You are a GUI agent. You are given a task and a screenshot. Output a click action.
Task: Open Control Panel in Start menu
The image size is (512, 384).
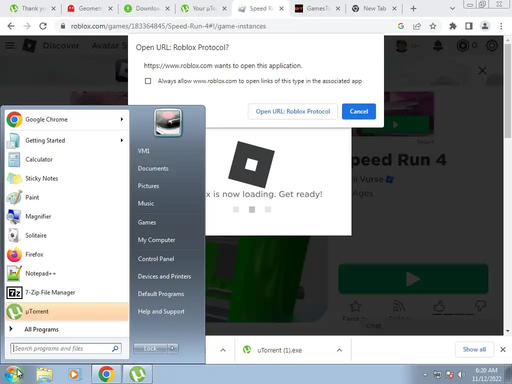(x=156, y=259)
